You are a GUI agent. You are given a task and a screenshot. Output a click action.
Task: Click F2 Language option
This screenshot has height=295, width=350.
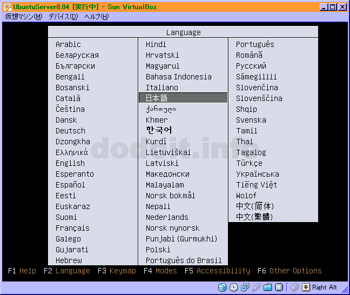pyautogui.click(x=67, y=271)
